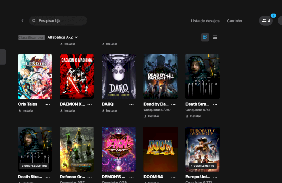Open the three-dot menu for Dead by Daylight
The image size is (282, 183).
coord(173,104)
